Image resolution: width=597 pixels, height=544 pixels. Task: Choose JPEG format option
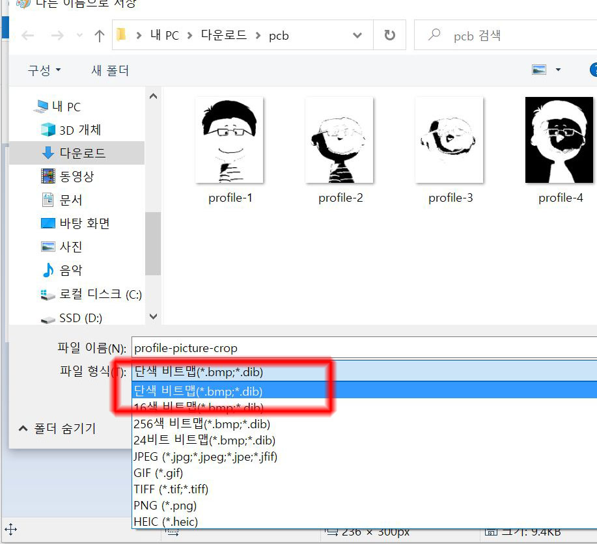(365, 456)
